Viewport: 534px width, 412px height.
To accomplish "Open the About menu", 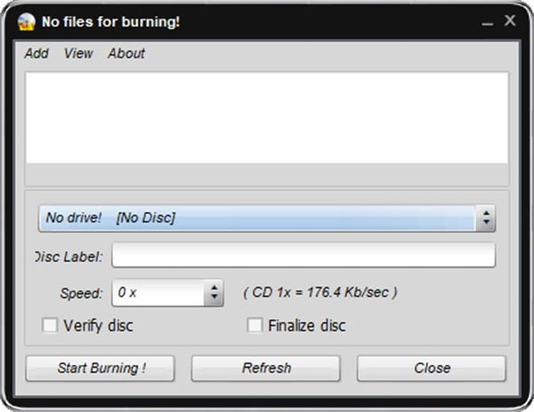I will tap(126, 53).
